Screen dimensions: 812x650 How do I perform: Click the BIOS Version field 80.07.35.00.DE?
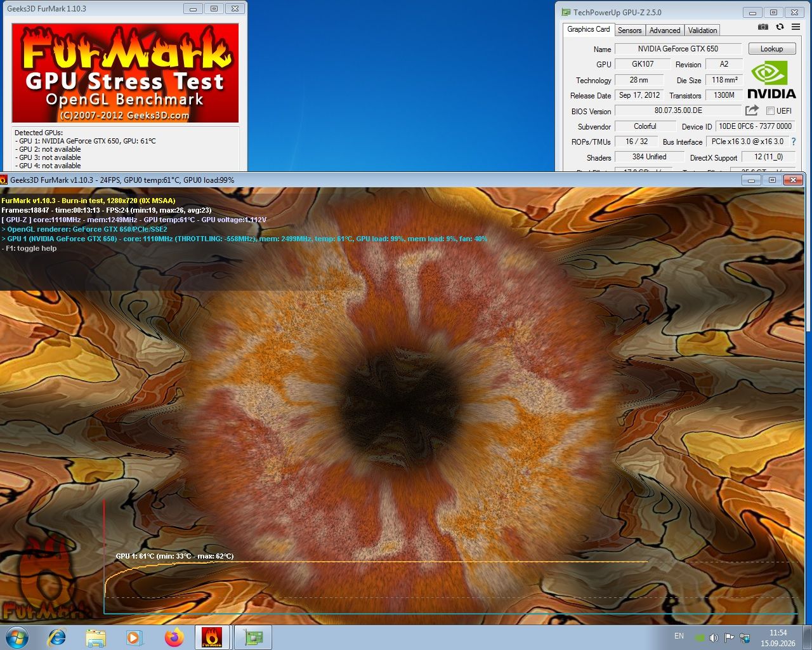tap(678, 110)
